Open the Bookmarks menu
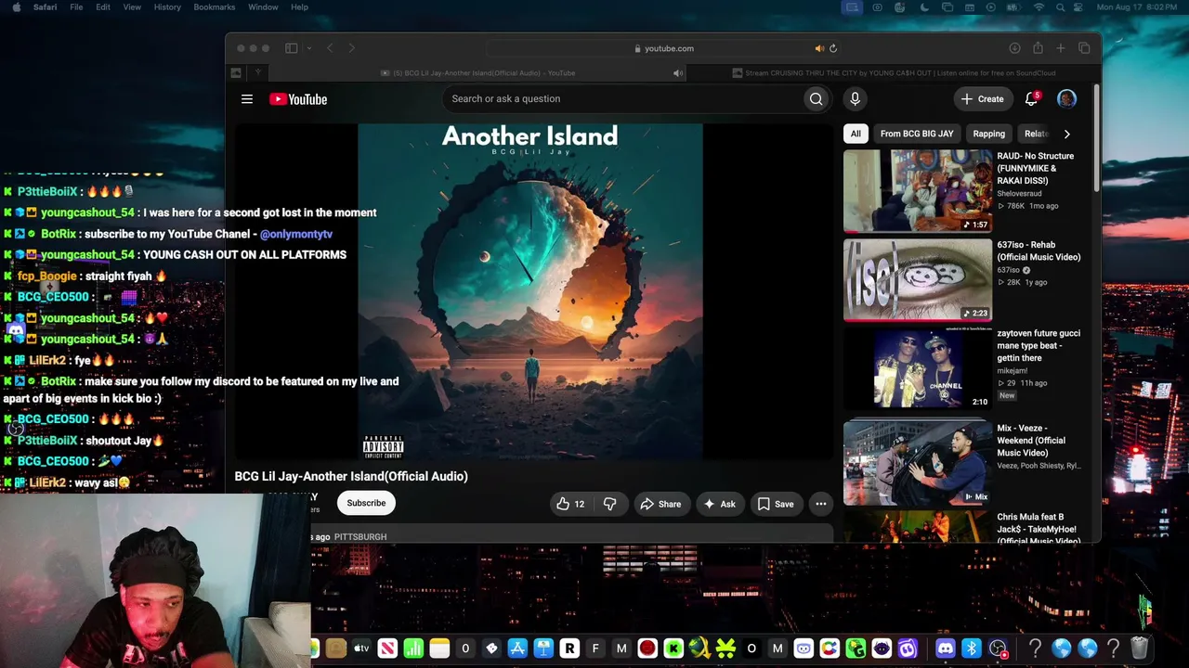This screenshot has height=668, width=1189. [215, 7]
